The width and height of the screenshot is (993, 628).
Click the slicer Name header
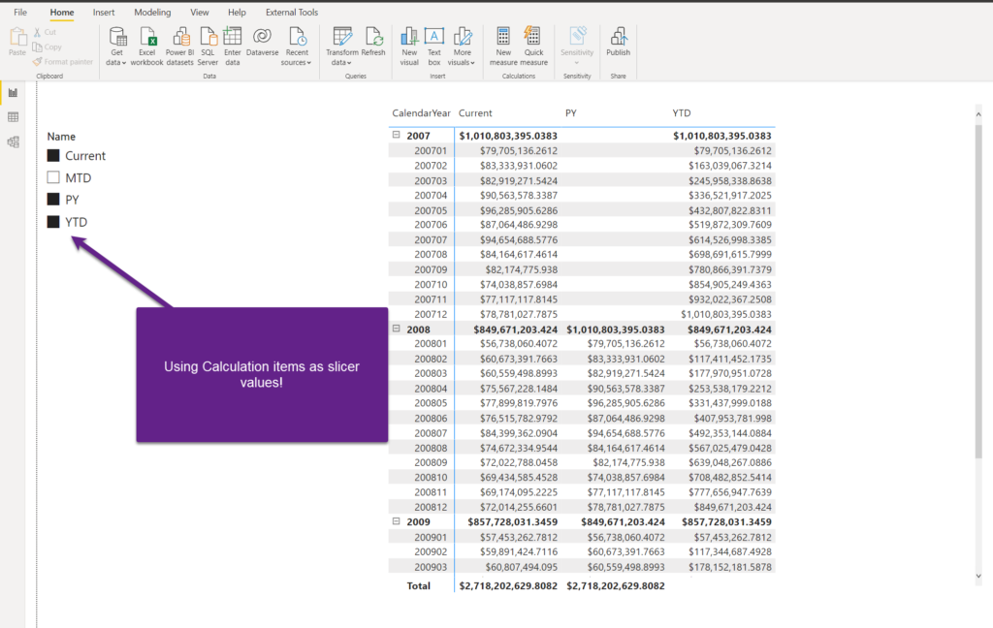(61, 137)
